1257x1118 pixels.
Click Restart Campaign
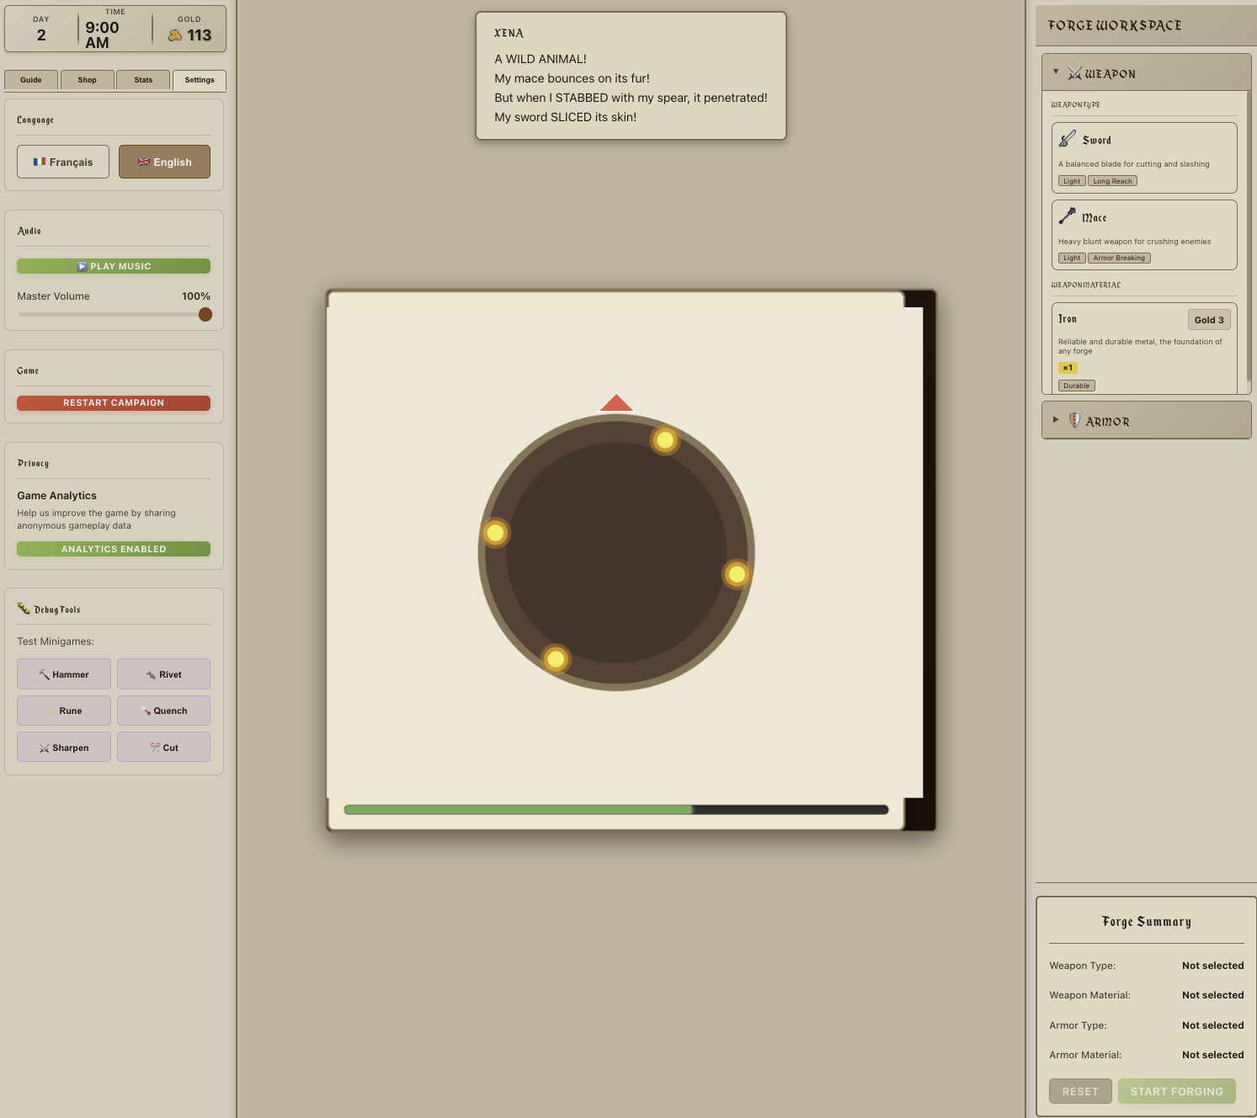[x=114, y=402]
